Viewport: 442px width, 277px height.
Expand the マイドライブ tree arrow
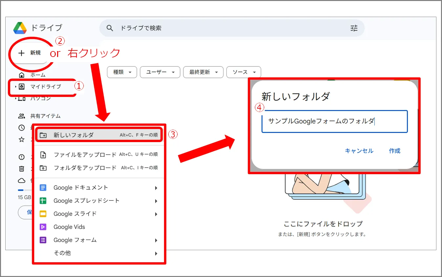point(15,87)
